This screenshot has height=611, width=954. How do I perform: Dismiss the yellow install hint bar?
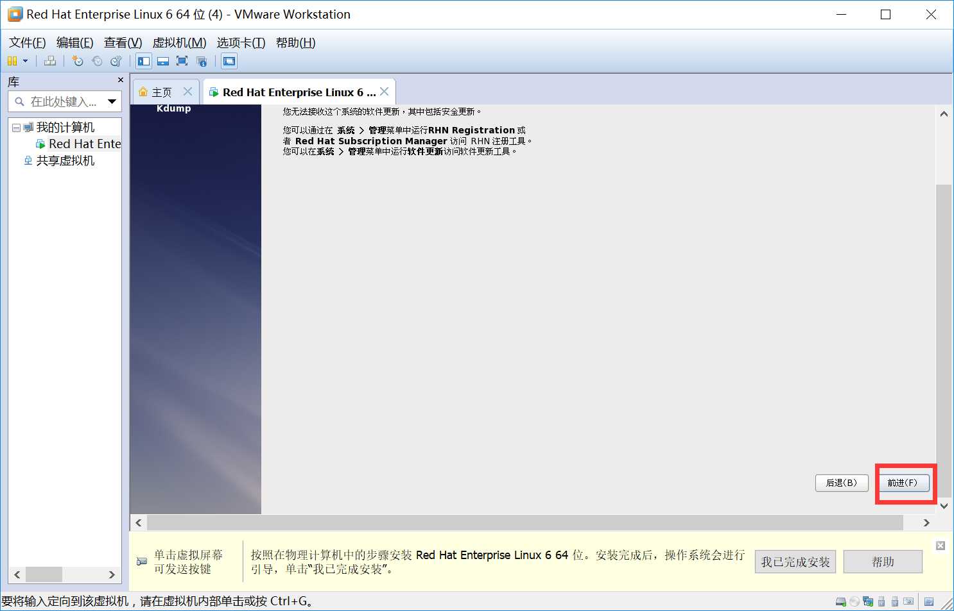tap(941, 546)
